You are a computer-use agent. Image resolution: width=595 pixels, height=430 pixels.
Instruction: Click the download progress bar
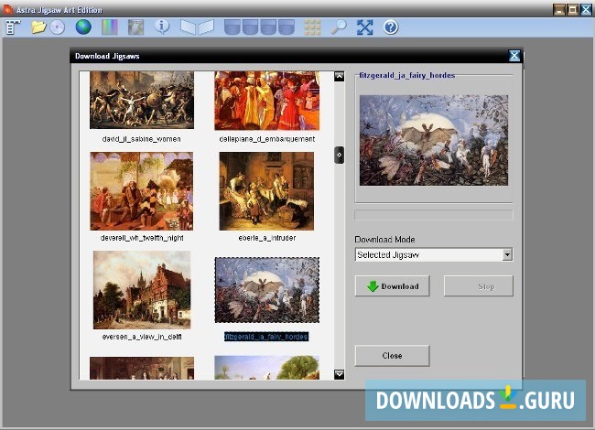click(x=434, y=215)
